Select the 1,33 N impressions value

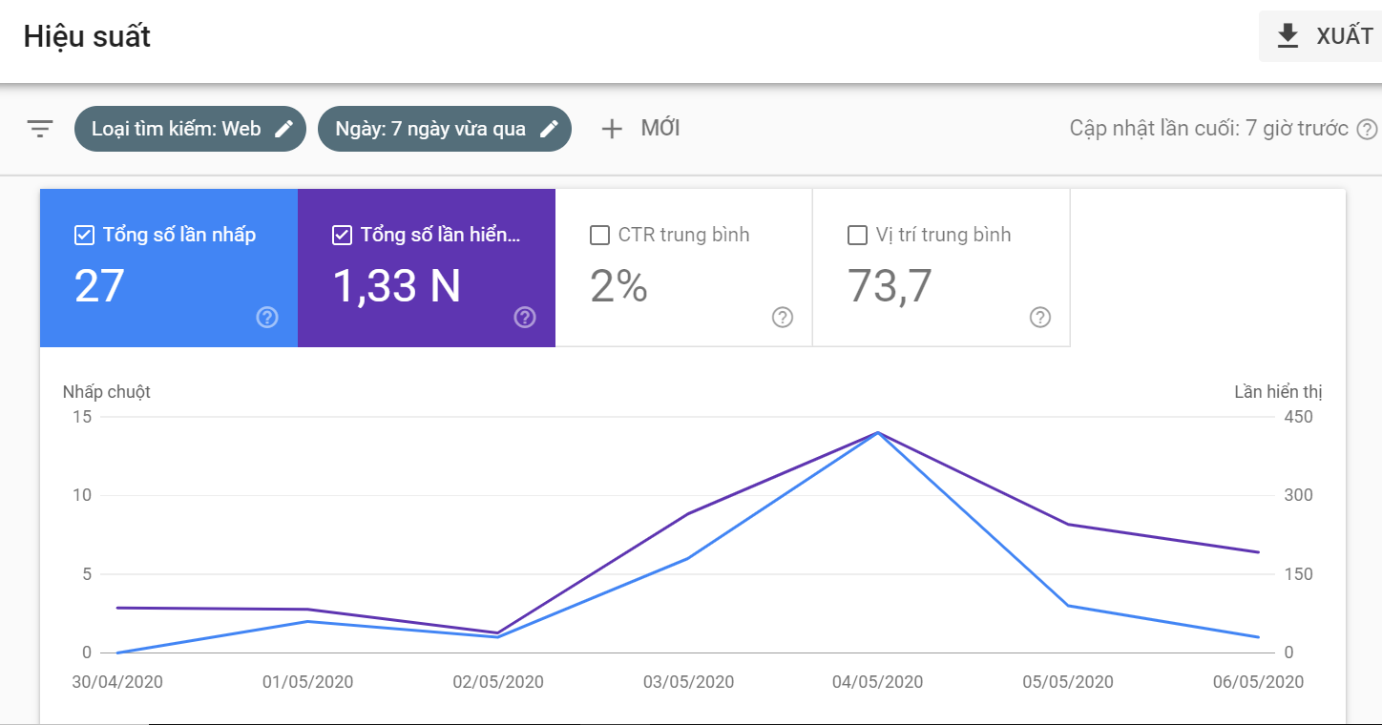[397, 285]
